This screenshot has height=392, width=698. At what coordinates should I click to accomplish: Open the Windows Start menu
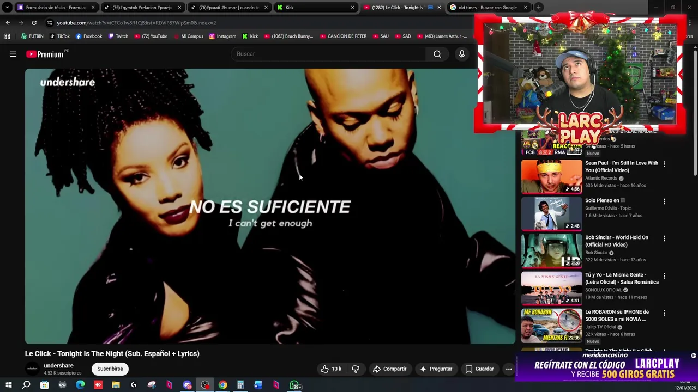coord(8,385)
